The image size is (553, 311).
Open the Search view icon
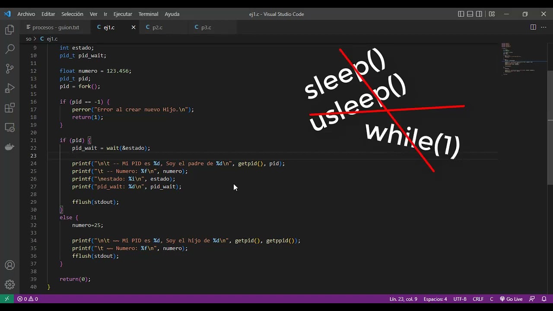pyautogui.click(x=10, y=49)
